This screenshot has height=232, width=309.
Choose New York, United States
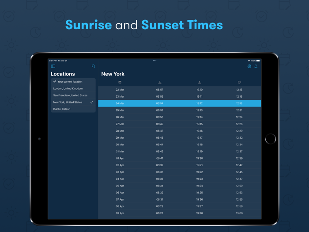point(73,102)
